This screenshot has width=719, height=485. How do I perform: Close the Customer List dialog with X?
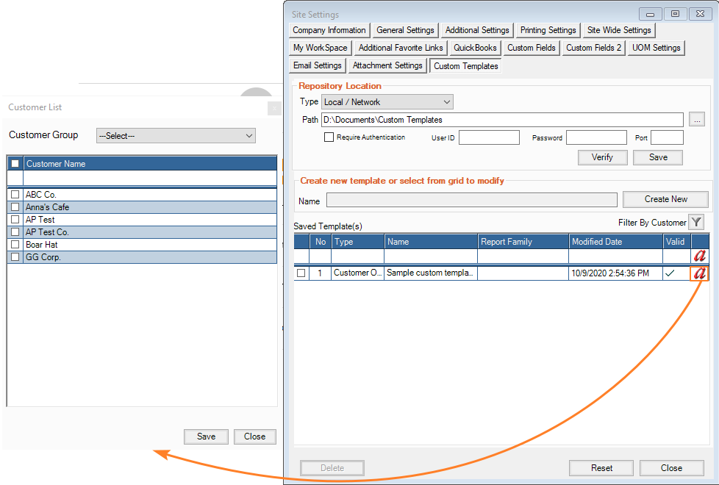pyautogui.click(x=273, y=108)
